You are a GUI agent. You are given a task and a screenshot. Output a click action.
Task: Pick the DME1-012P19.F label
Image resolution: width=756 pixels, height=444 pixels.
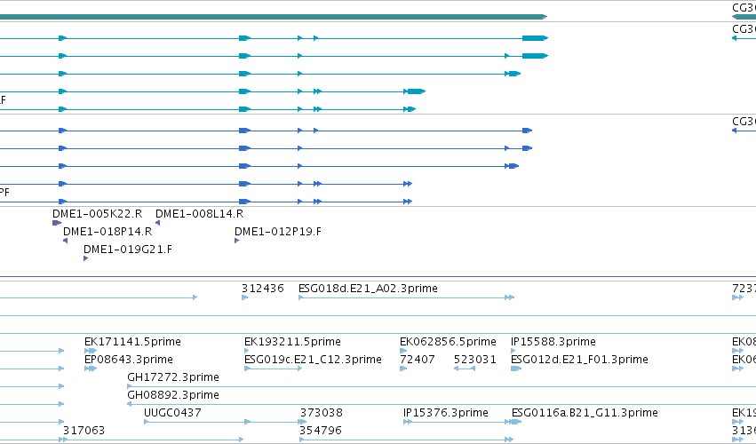(278, 232)
